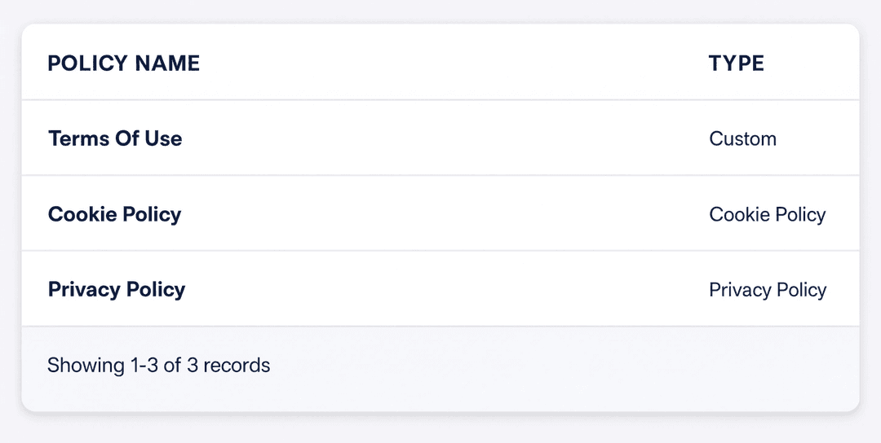Click the Showing 1-3 of 3 records text

(x=158, y=365)
